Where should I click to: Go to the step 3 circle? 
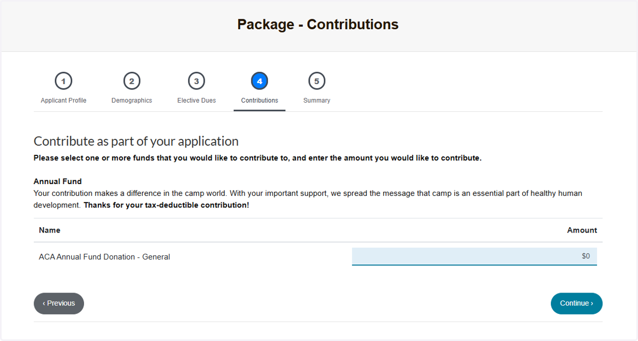click(x=196, y=81)
